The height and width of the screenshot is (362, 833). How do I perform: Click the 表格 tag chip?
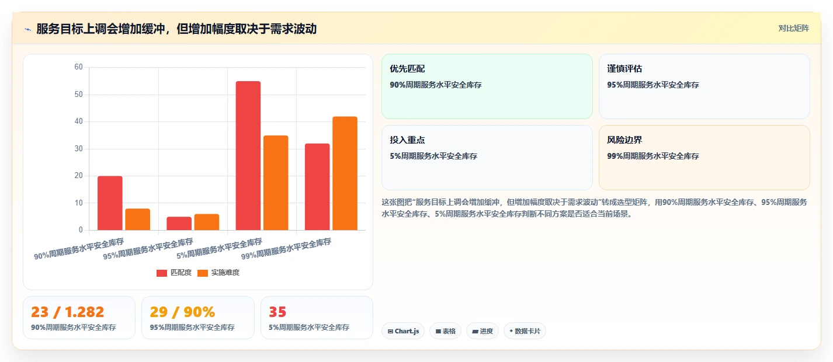(x=445, y=331)
